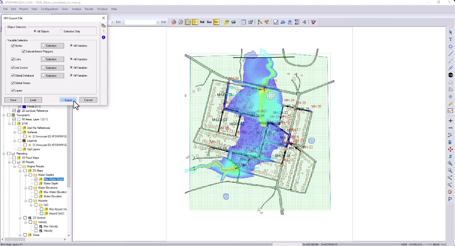Open the toolbar combo box dropdown
Viewport: 455px width, 246px height.
(x=158, y=22)
